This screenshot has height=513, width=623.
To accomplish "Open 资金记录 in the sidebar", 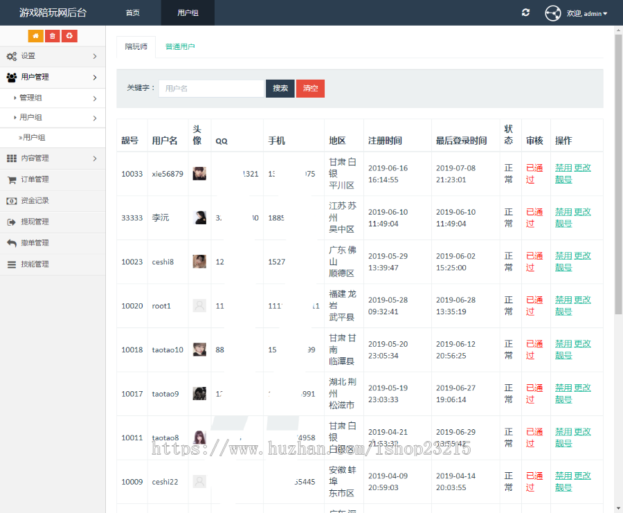I will [x=35, y=201].
